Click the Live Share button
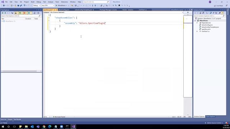230x129 pixels. point(218,6)
